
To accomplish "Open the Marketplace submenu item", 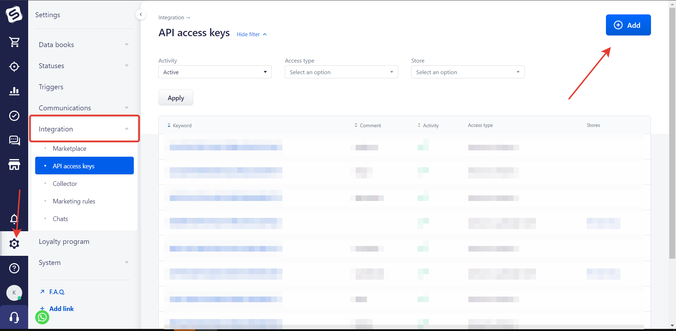I will [x=69, y=149].
